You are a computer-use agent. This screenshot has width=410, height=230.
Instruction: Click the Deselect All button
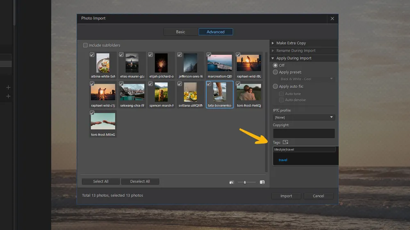140,181
